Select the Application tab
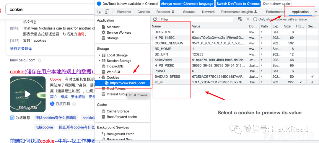This screenshot has width=319, height=143. (300, 12)
